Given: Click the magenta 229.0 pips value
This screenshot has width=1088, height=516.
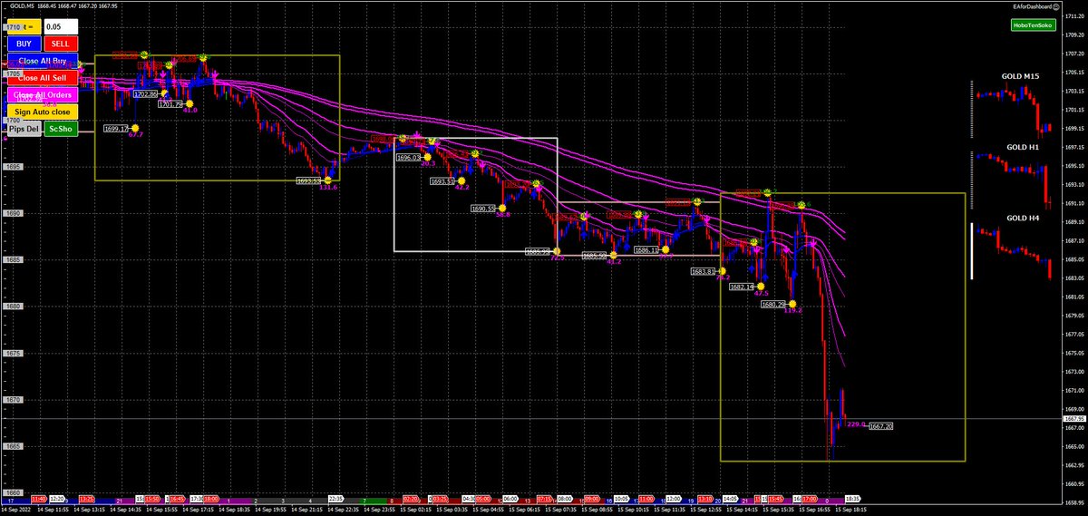Looking at the screenshot, I should [x=856, y=424].
